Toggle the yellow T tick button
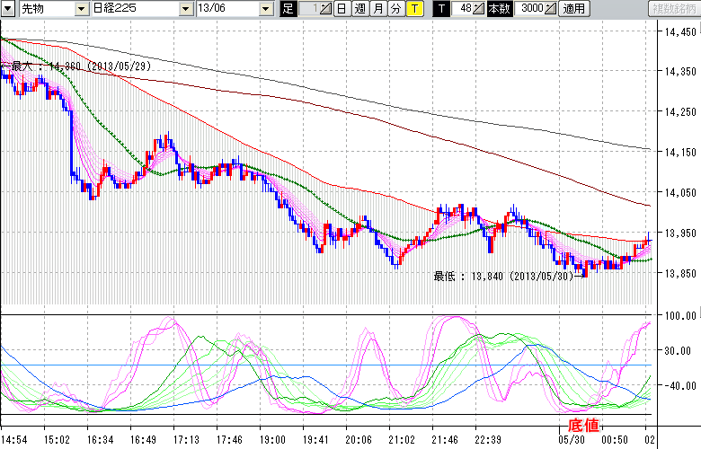The width and height of the screenshot is (701, 449). click(x=413, y=9)
